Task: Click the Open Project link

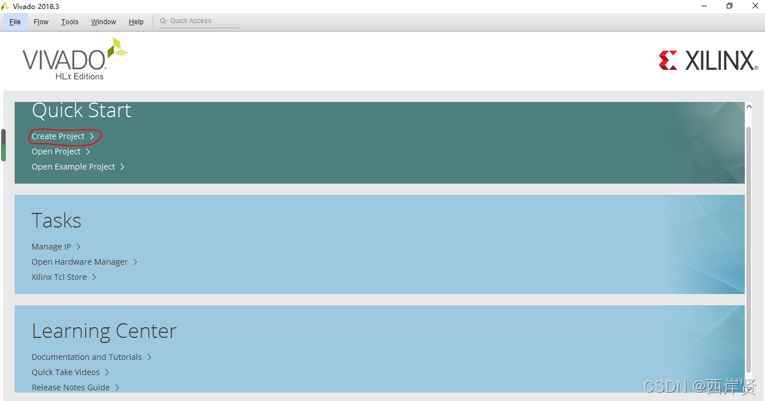Action: click(x=56, y=152)
